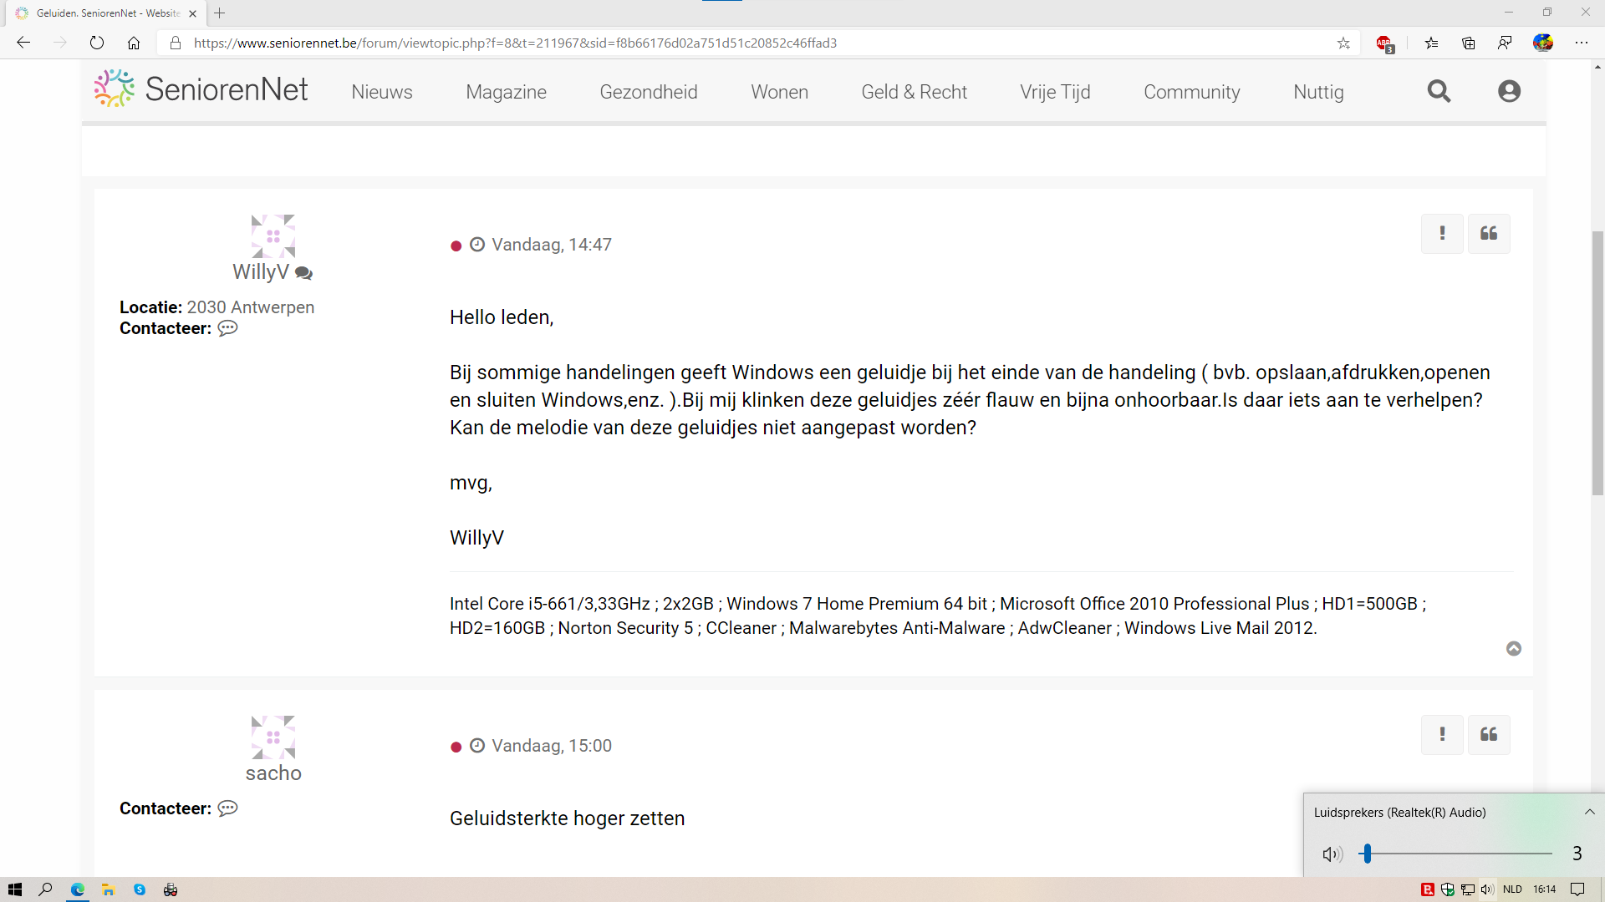1605x902 pixels.
Task: Open the Nieuws link
Action: [381, 92]
